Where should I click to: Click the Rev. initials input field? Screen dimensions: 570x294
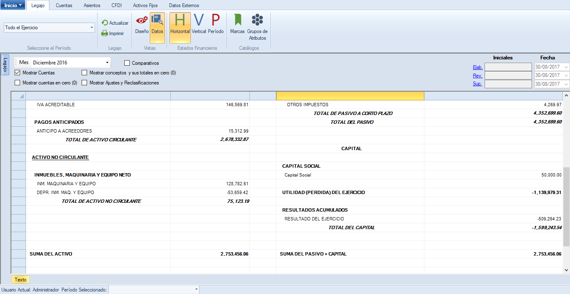[x=508, y=75]
